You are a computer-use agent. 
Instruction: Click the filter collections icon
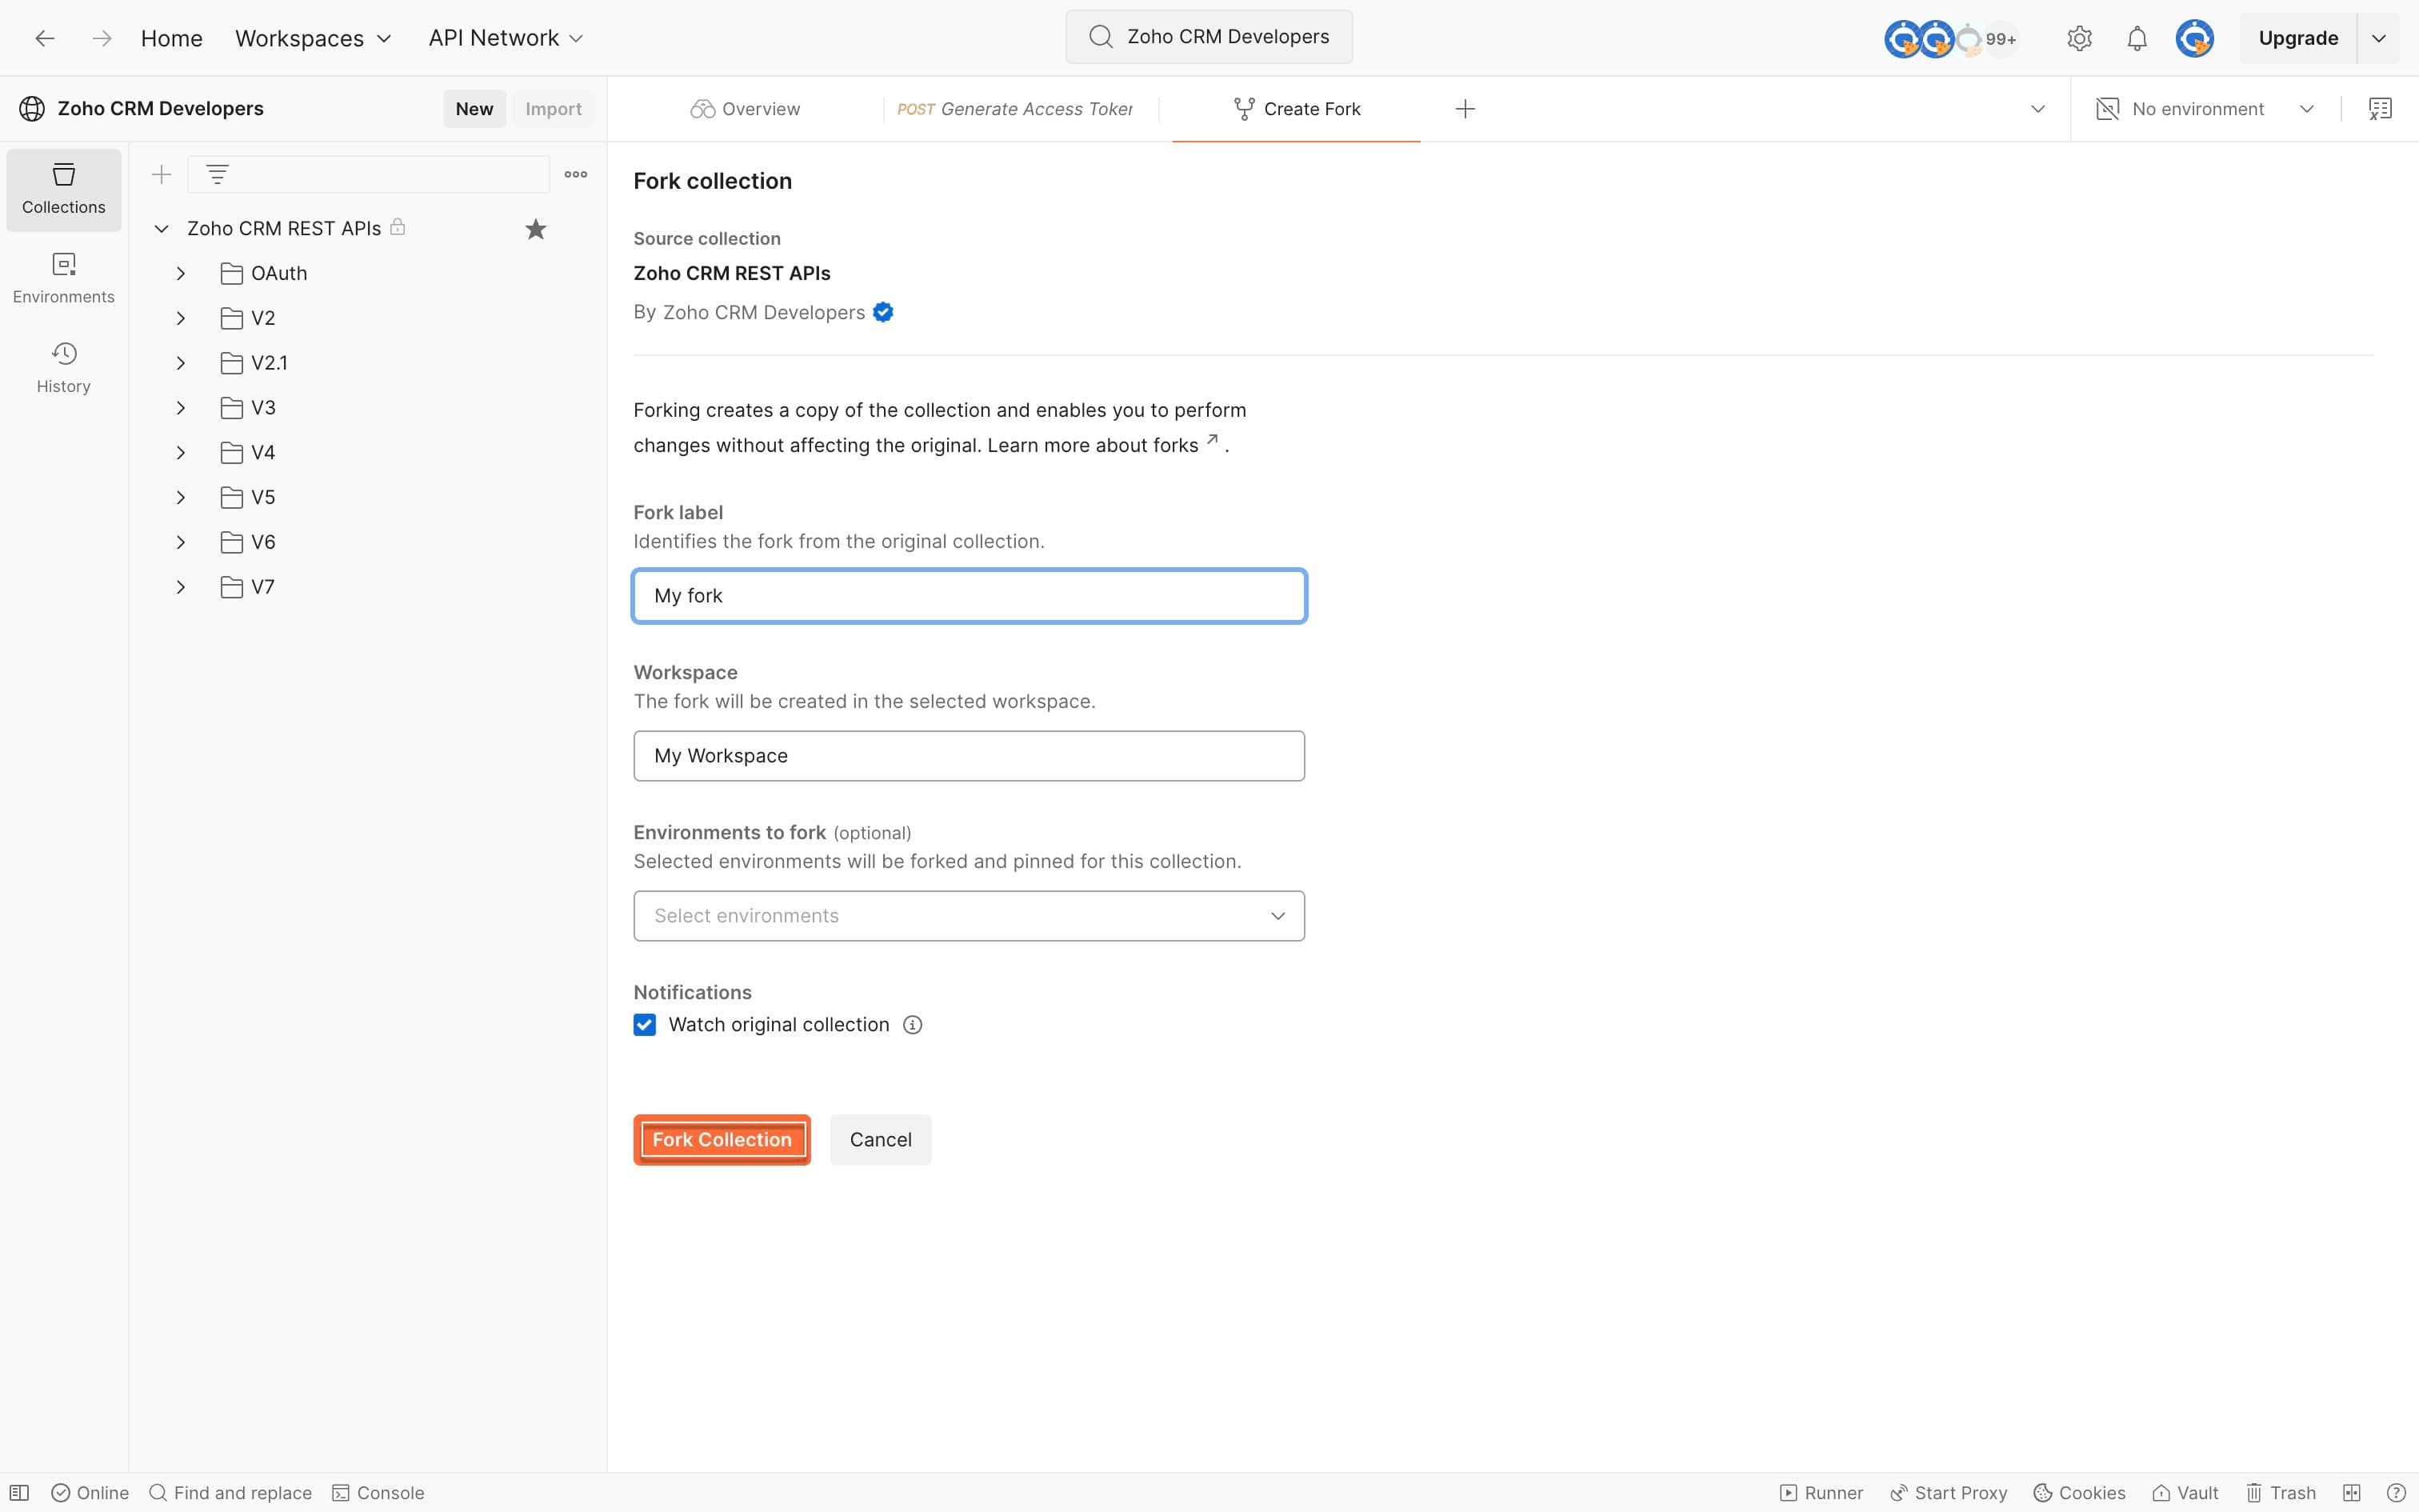click(217, 174)
